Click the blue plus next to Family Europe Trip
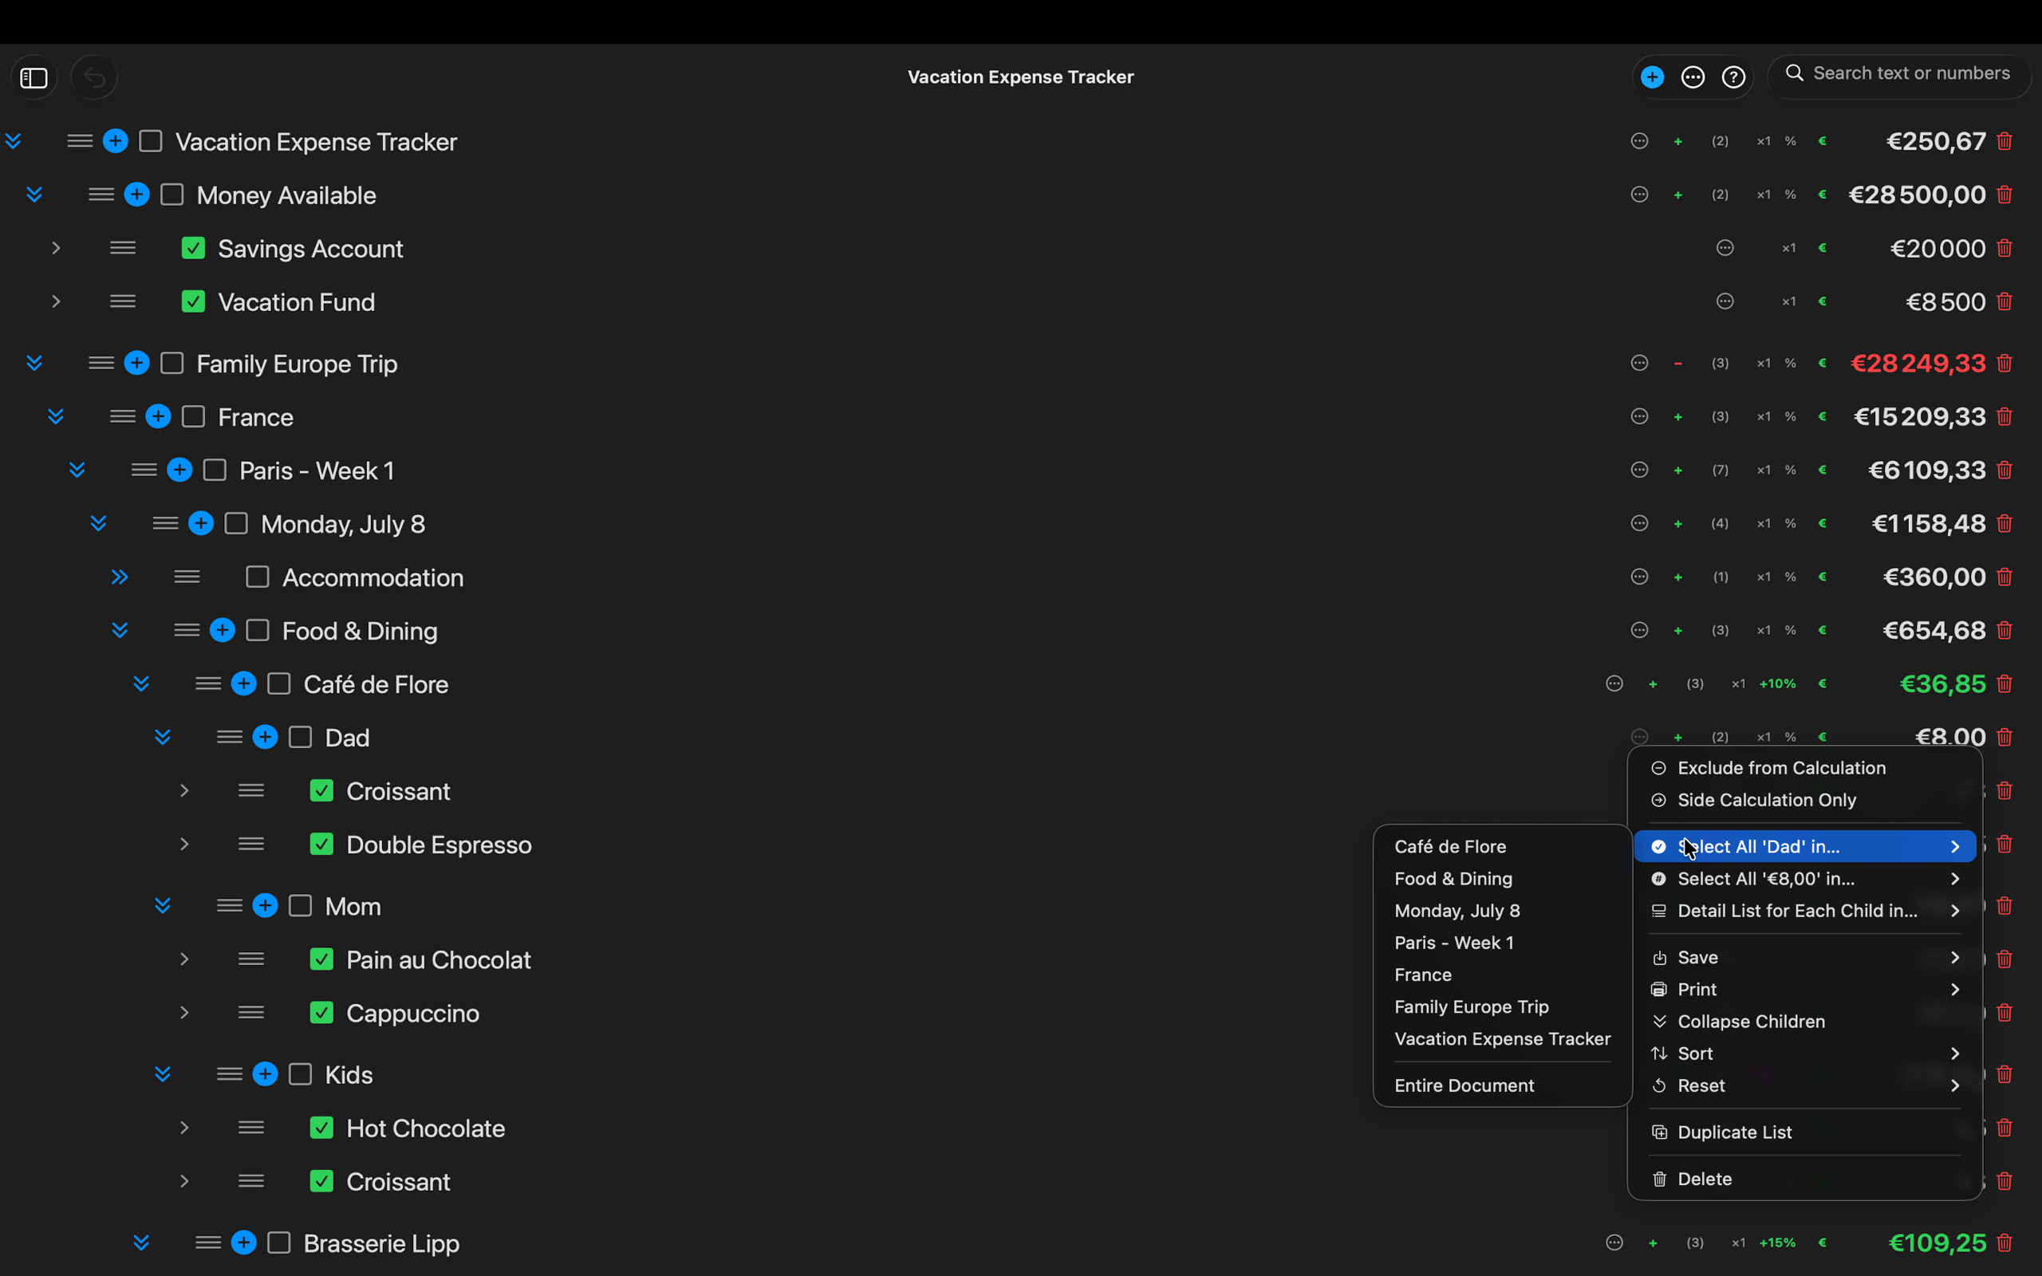2042x1276 pixels. pyautogui.click(x=136, y=363)
